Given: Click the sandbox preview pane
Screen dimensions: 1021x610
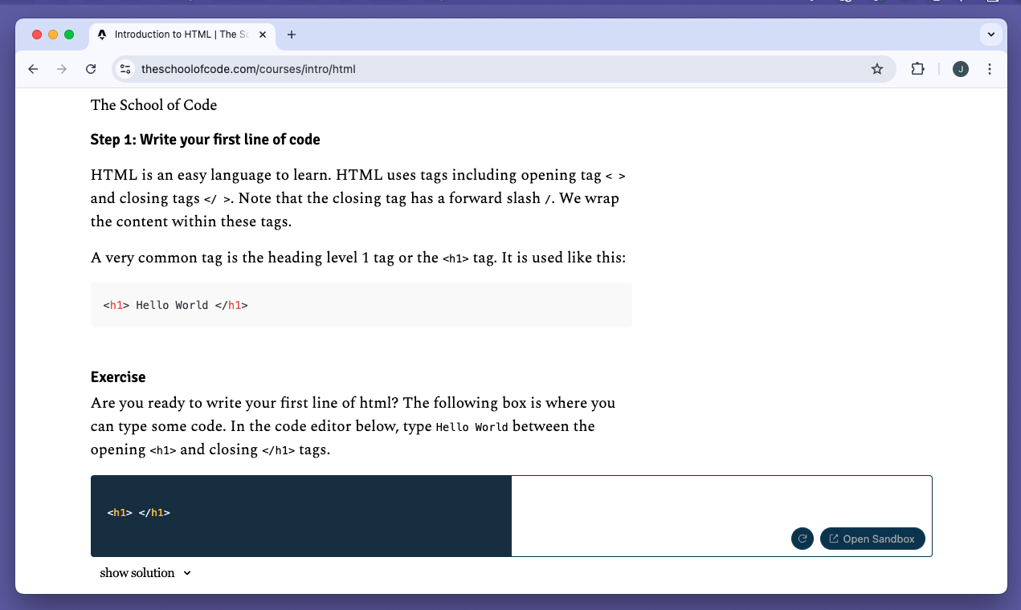Looking at the screenshot, I should 721,516.
